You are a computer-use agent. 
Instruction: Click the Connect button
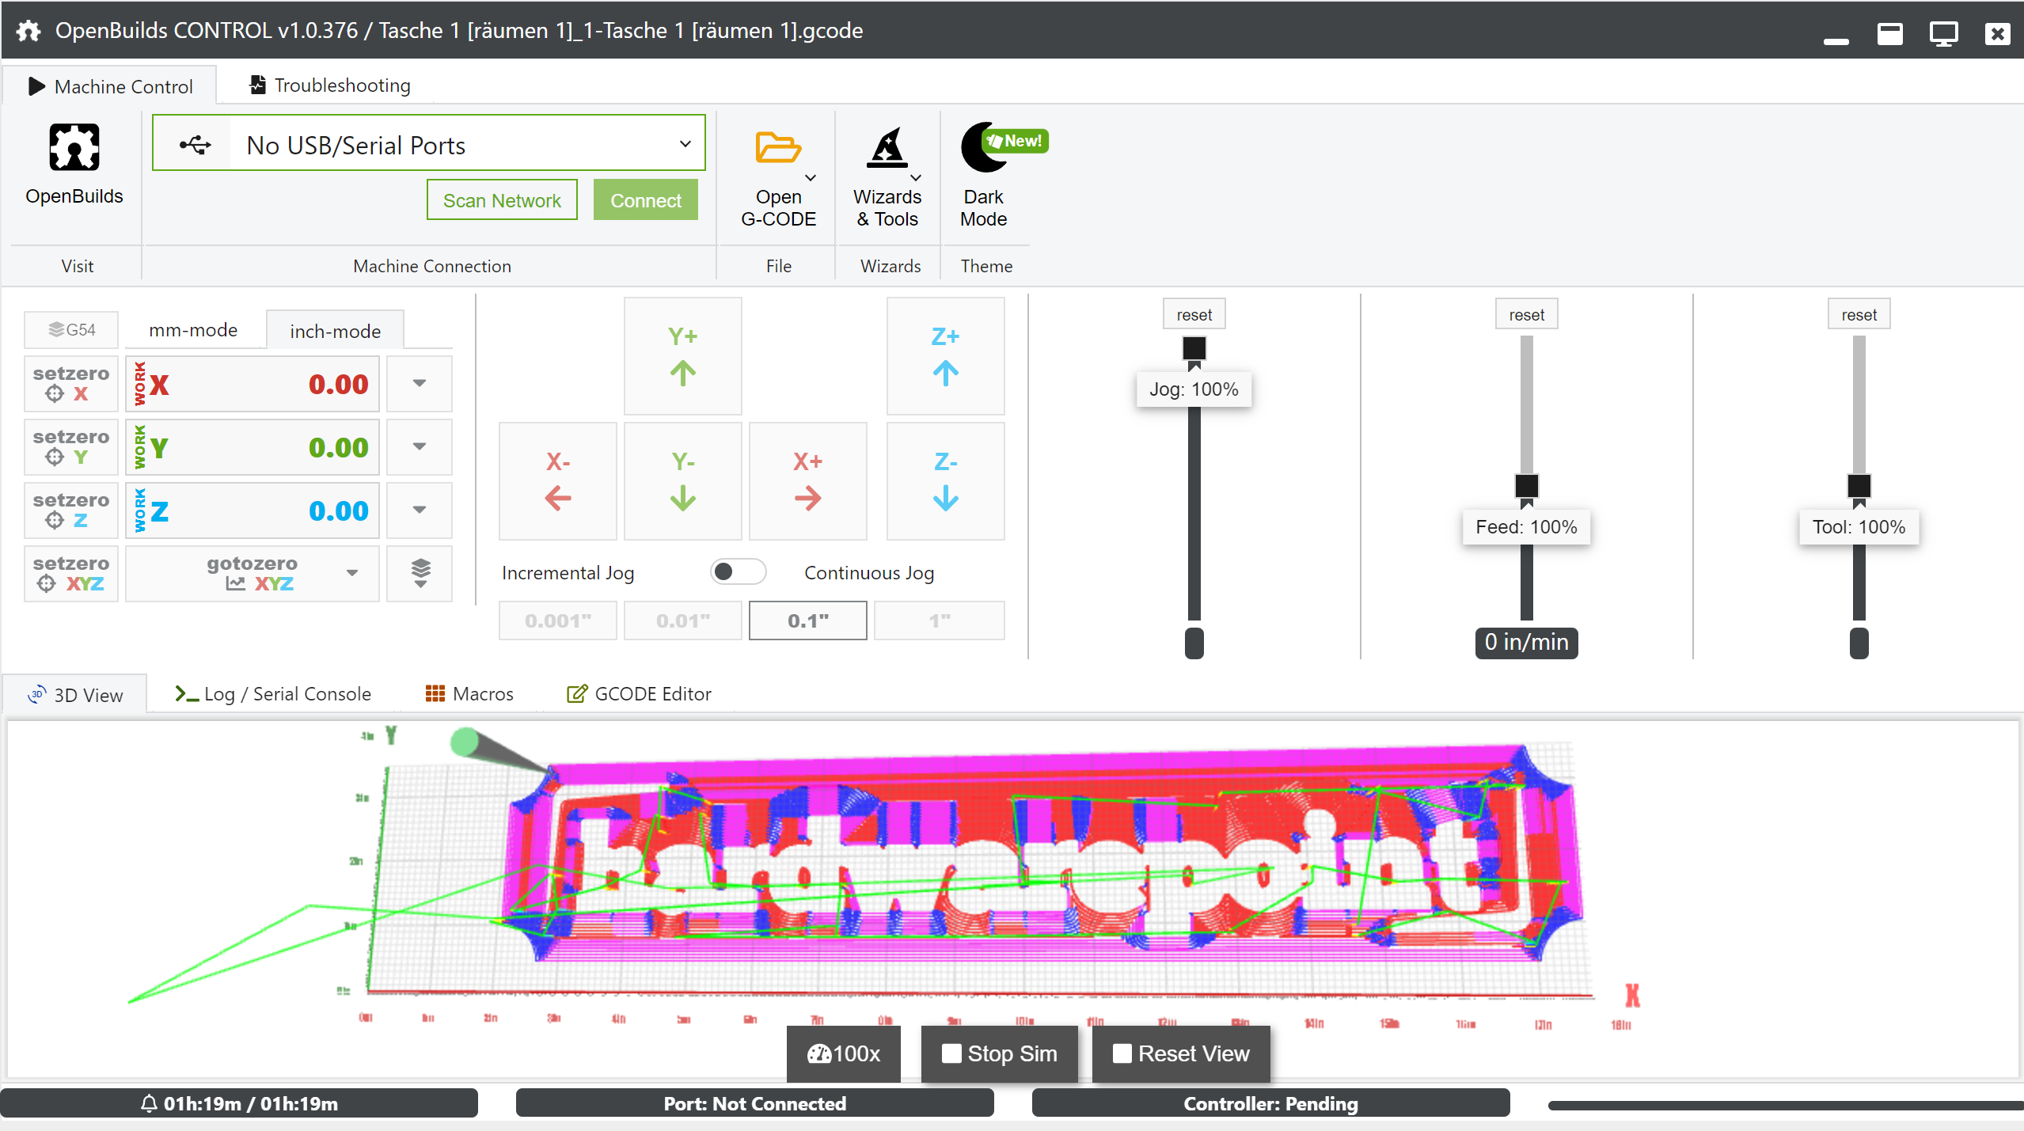[645, 200]
